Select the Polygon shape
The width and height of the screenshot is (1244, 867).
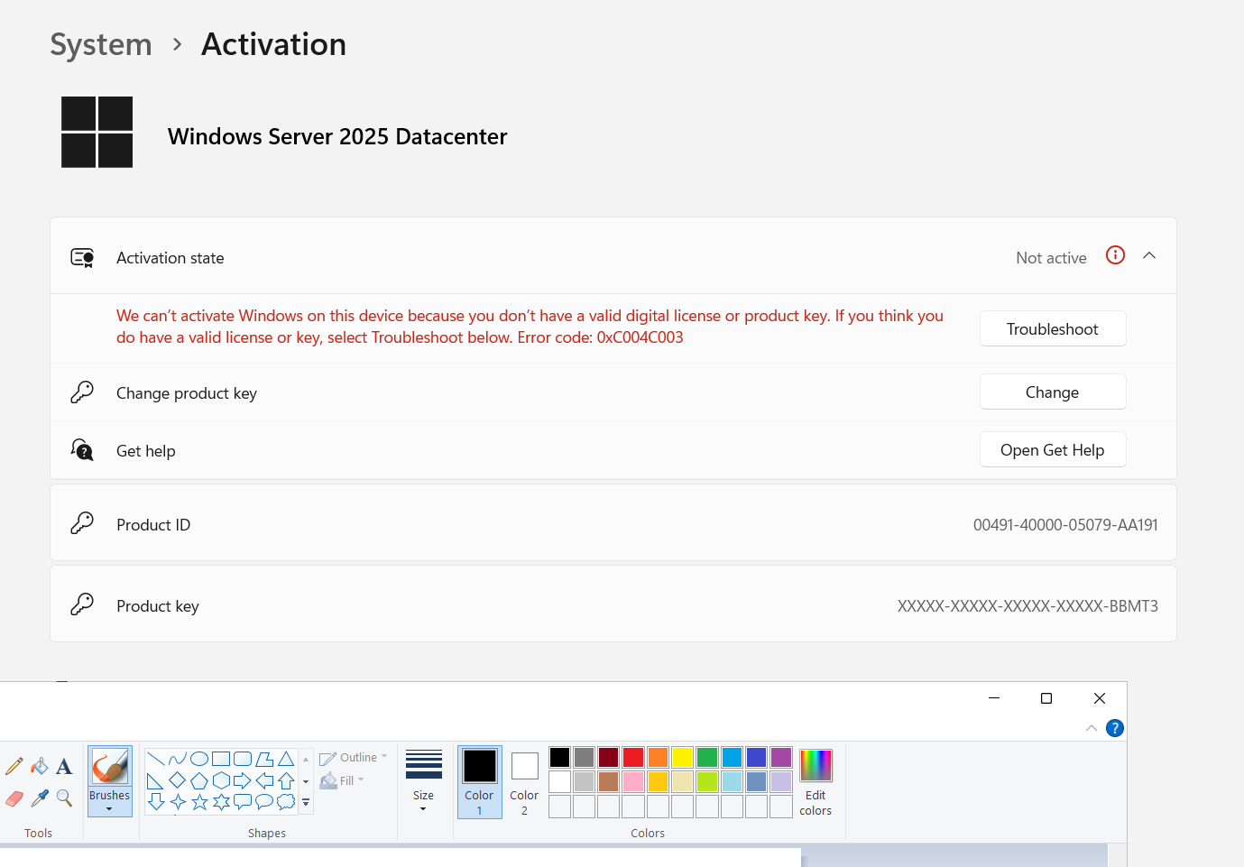264,759
